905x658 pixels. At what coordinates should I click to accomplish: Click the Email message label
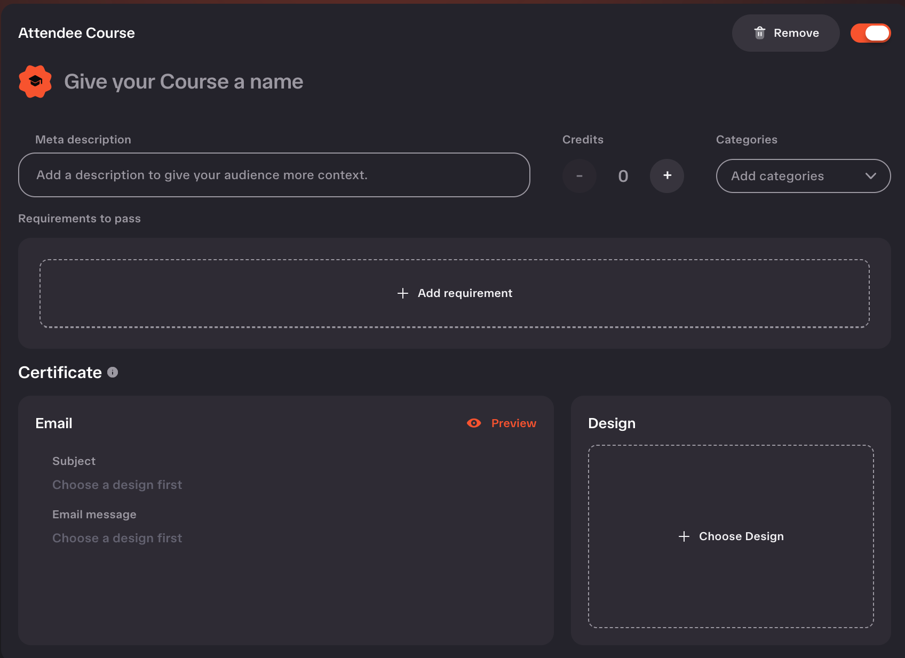coord(94,515)
